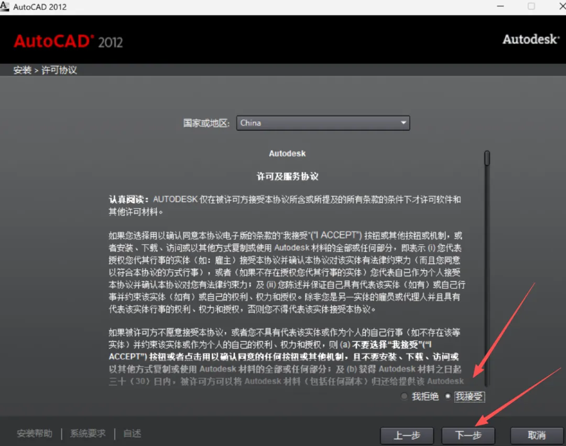Screen dimensions: 566x446
Task: Select the 我接受 radio button
Action: 448,397
